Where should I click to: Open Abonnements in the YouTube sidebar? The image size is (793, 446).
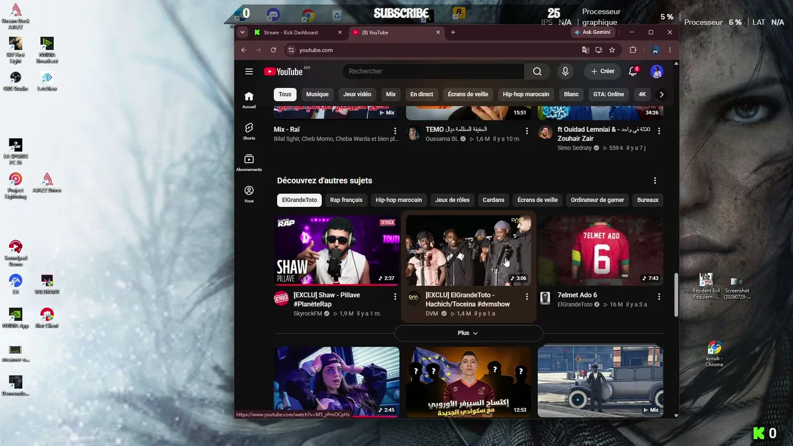tap(249, 163)
